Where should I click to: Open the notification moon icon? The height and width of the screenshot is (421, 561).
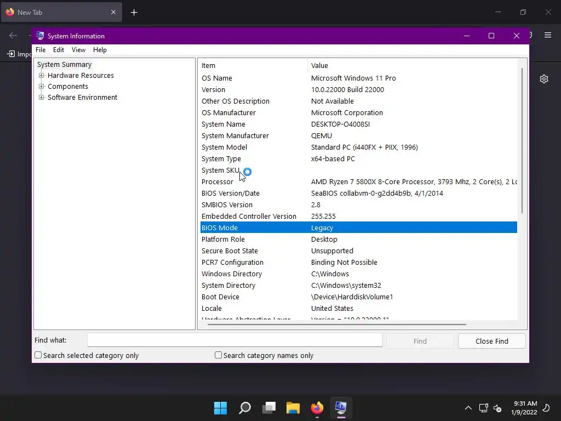click(546, 408)
